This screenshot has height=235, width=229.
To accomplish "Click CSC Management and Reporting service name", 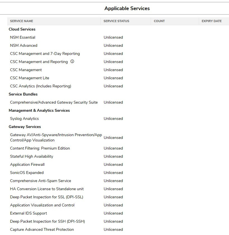I will pos(39,62).
